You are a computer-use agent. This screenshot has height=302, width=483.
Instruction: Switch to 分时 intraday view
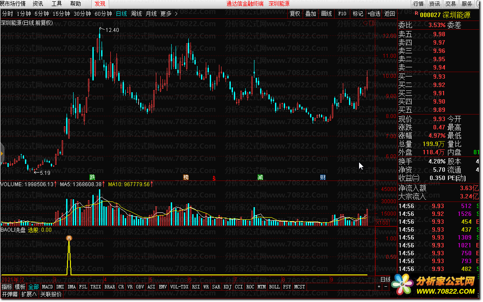pos(8,14)
